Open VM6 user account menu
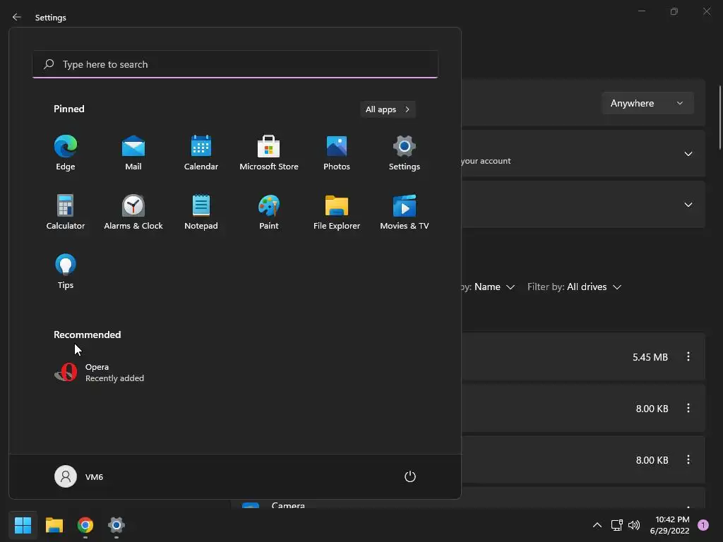 pos(79,476)
